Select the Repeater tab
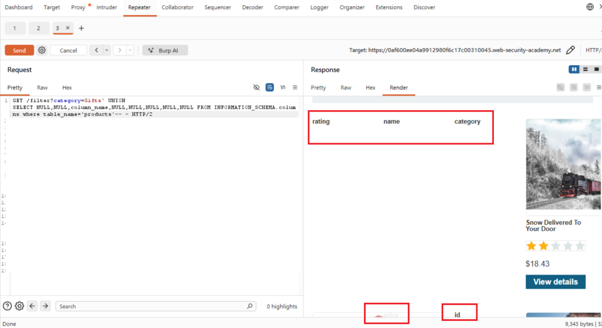 coord(139,7)
